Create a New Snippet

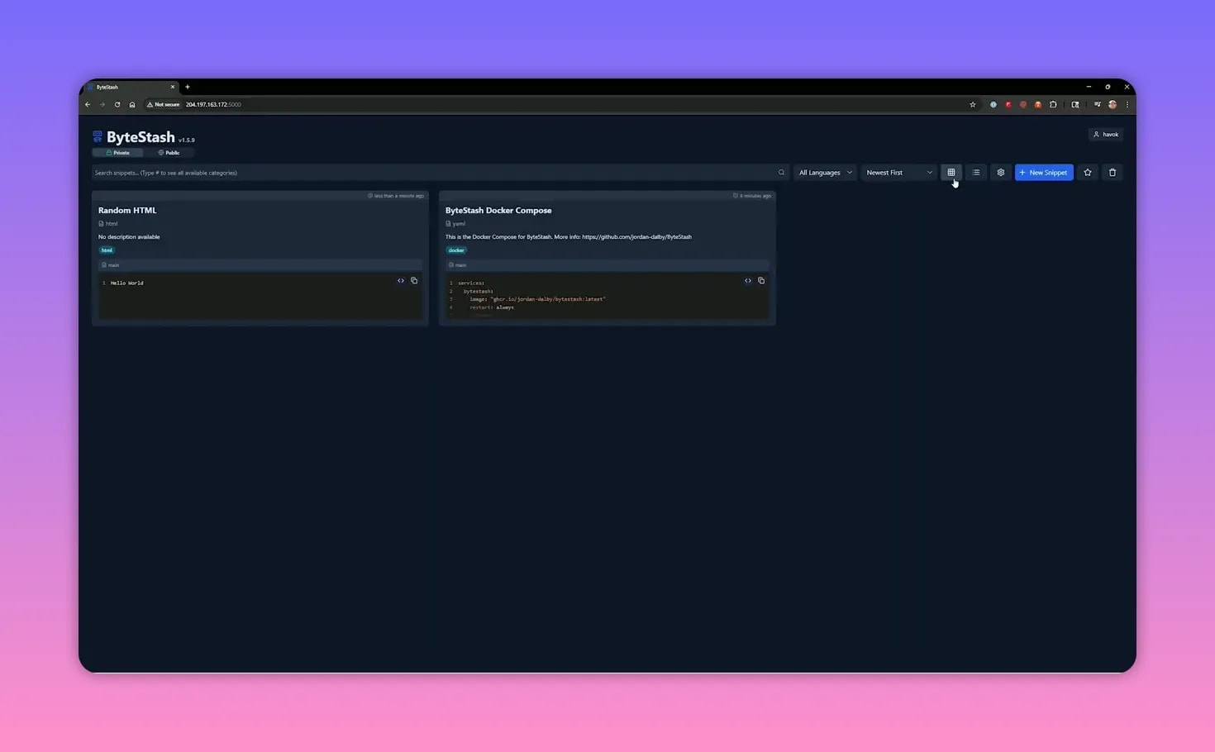1044,173
